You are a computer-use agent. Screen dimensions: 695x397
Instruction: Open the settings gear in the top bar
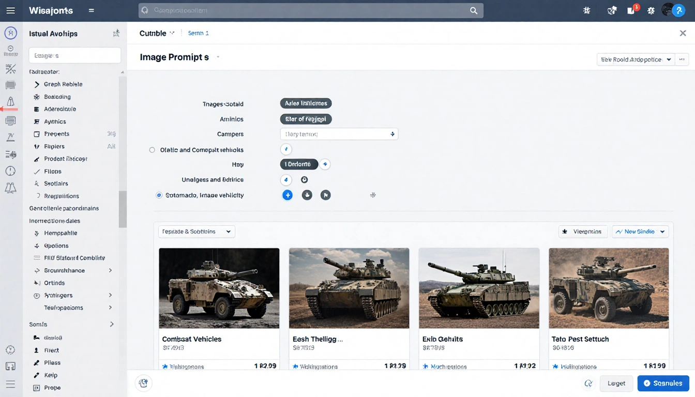point(651,10)
